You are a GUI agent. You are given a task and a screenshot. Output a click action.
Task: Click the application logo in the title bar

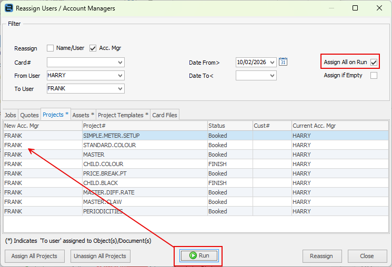[9, 8]
